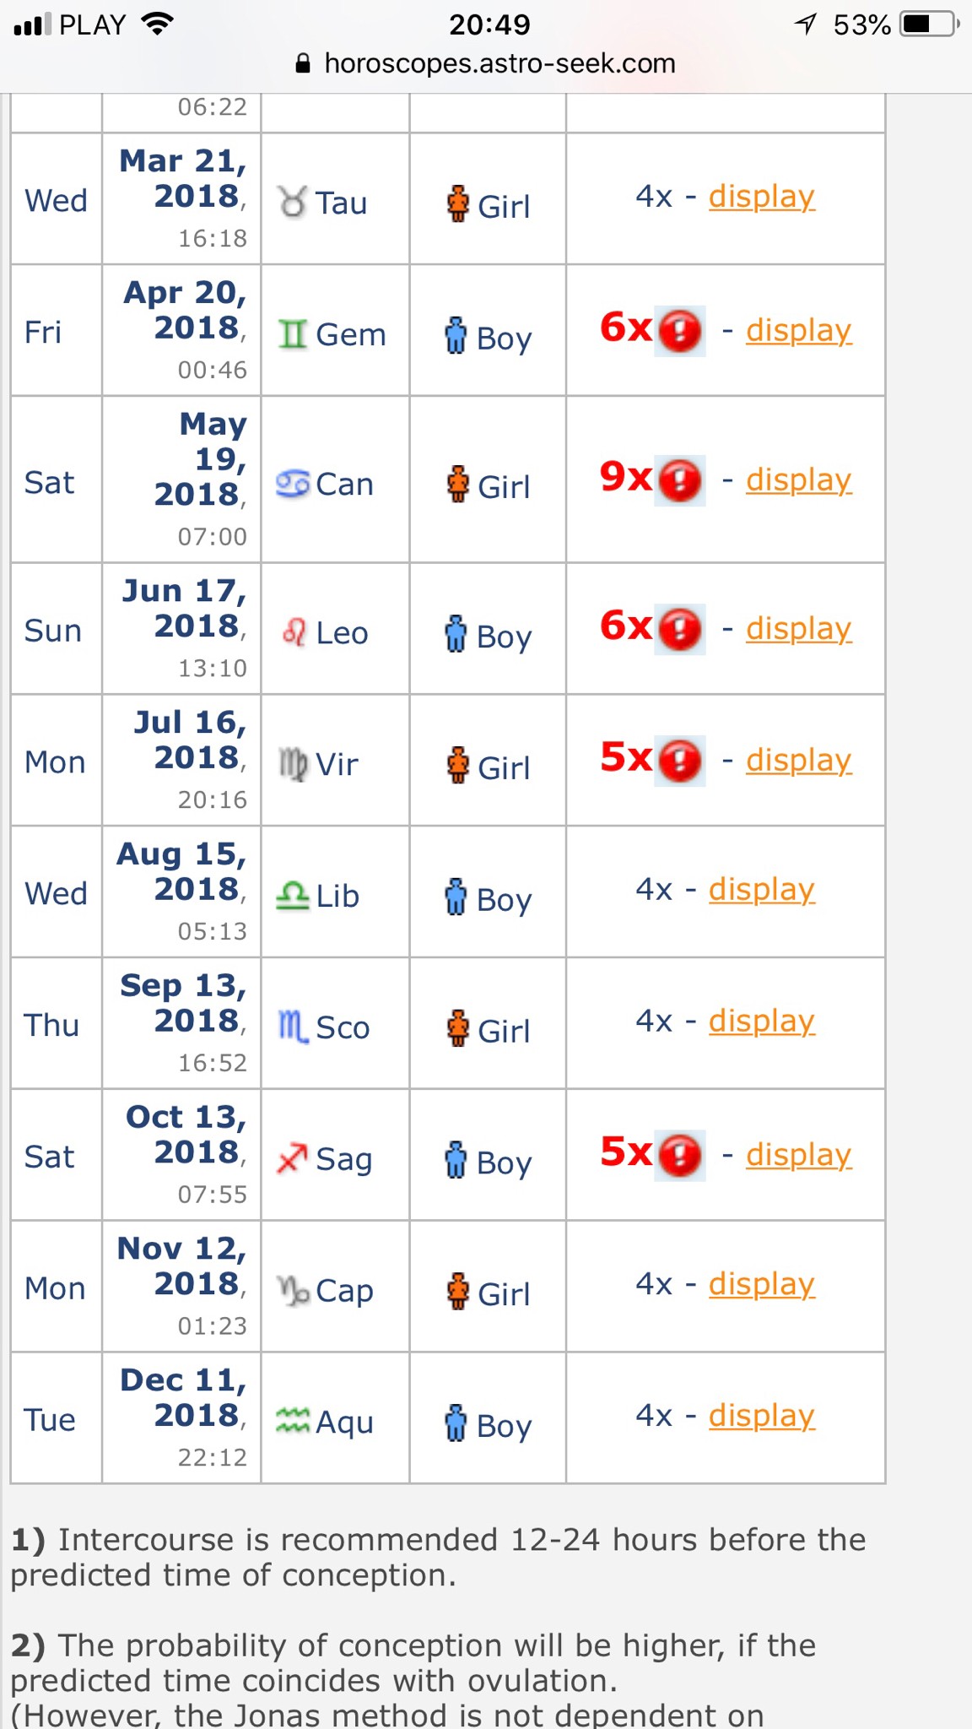Open display link for Jul 16, 2018
The height and width of the screenshot is (1729, 972).
(798, 761)
